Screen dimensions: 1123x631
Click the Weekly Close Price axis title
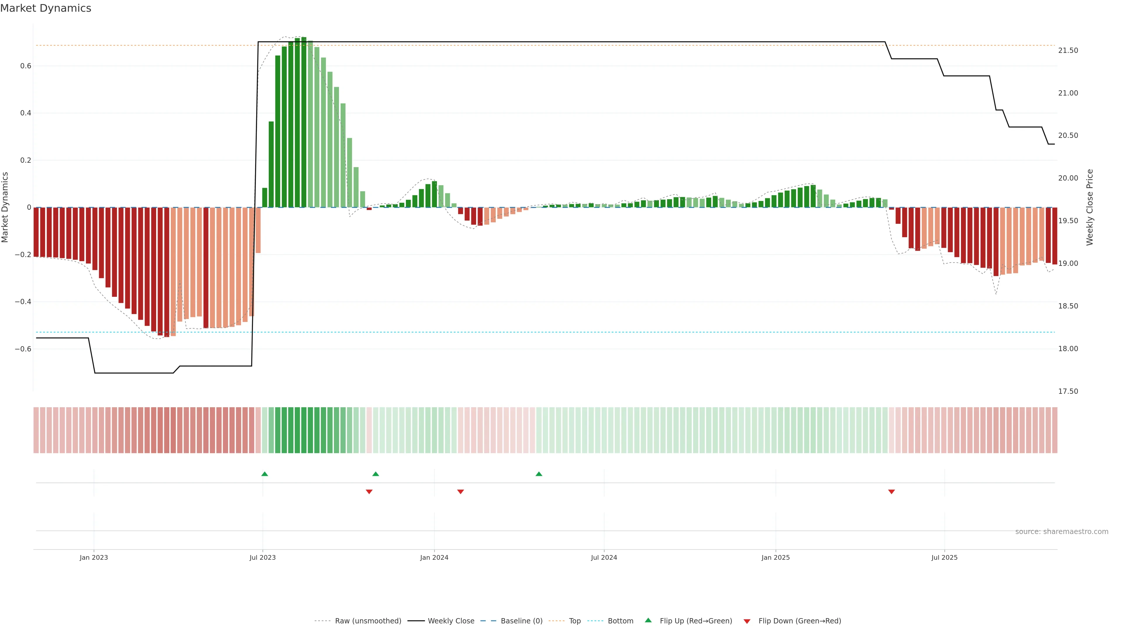tap(1089, 207)
